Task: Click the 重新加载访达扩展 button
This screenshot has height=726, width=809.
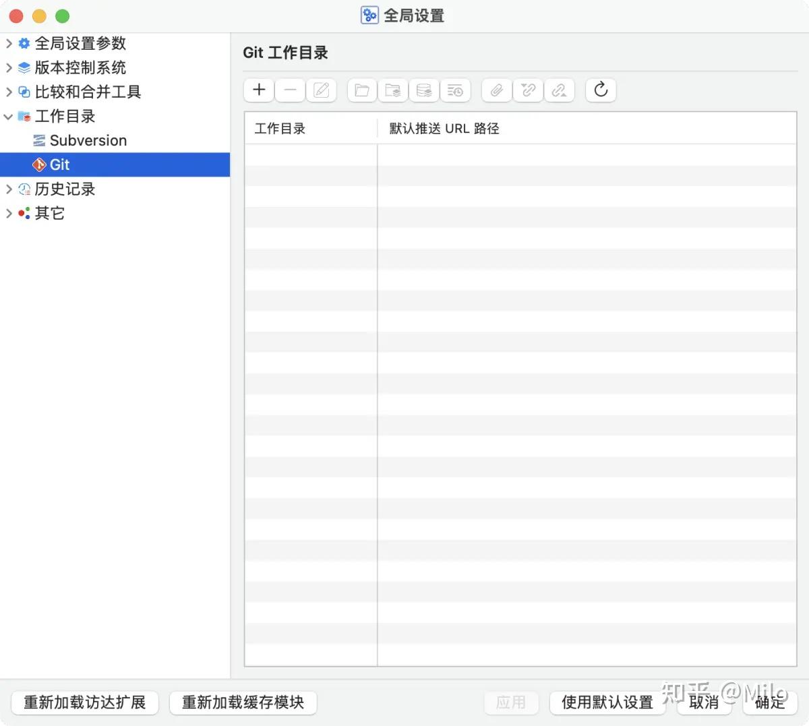Action: click(x=84, y=702)
